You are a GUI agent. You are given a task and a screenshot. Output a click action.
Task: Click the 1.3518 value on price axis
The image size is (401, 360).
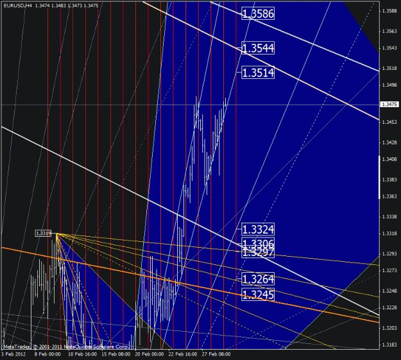pos(389,68)
